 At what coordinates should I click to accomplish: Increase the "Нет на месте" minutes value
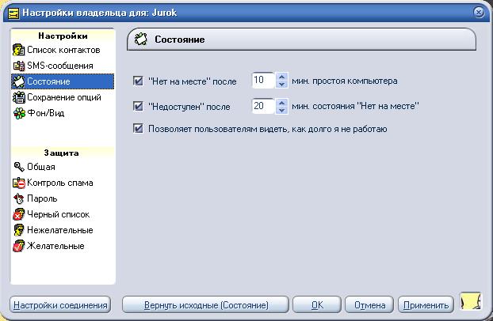click(x=281, y=77)
